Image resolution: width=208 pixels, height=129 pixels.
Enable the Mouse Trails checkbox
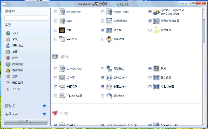[103, 12]
